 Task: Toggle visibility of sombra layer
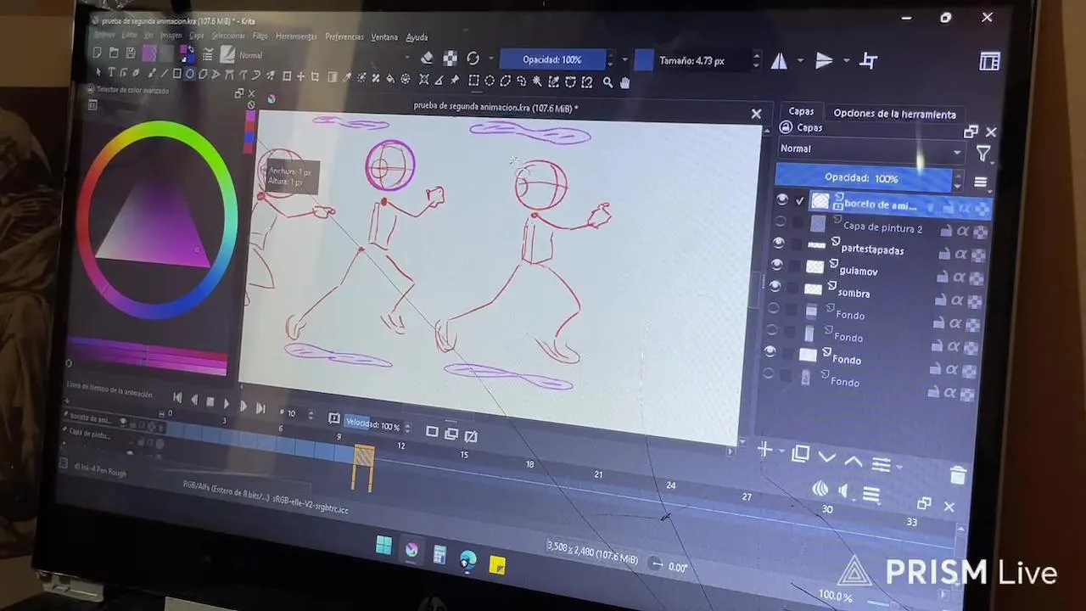775,287
